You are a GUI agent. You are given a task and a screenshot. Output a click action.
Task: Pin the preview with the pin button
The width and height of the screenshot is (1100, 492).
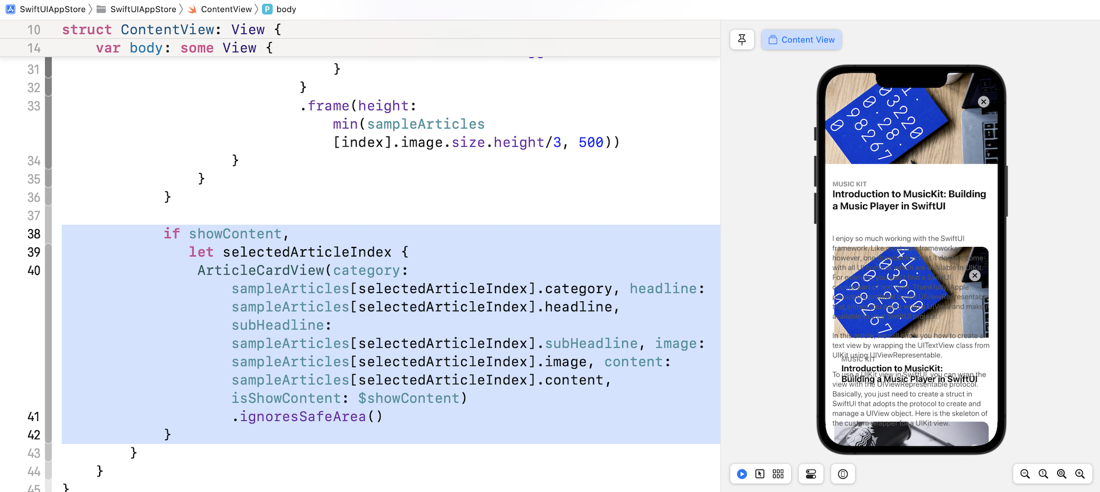tap(742, 40)
